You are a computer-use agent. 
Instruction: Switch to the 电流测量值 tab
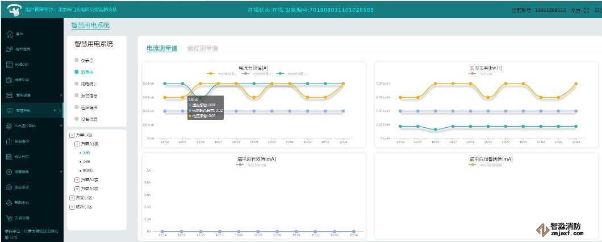161,49
